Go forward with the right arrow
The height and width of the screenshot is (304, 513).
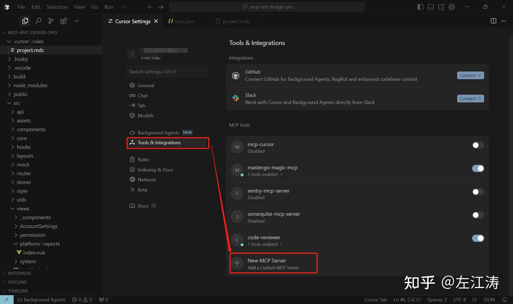pyautogui.click(x=161, y=7)
